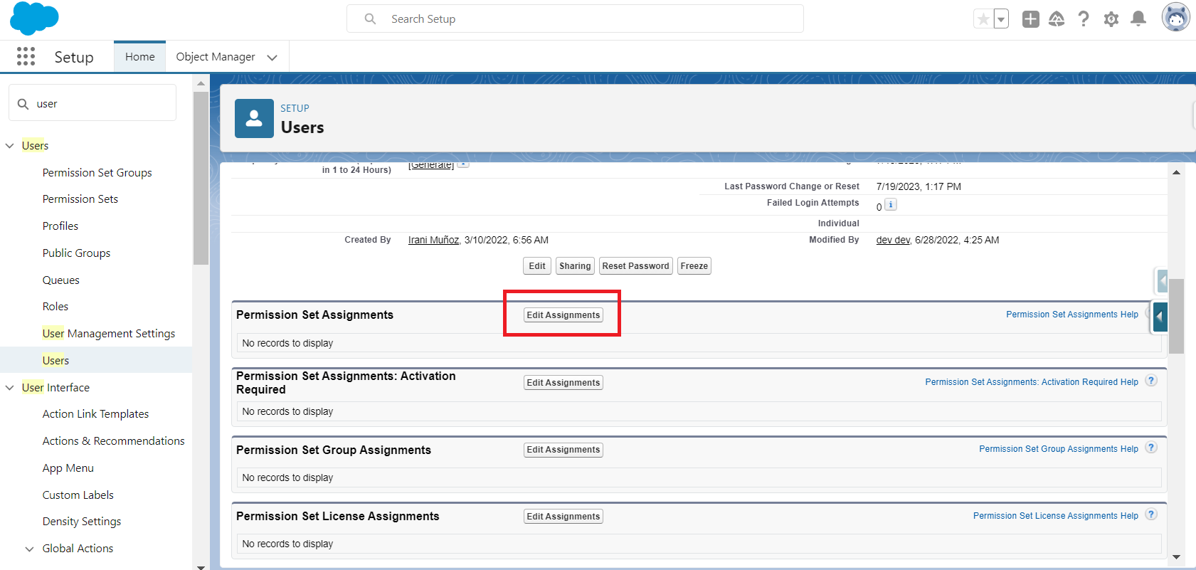Open the dev dev modifier link
The width and height of the screenshot is (1196, 570).
[x=893, y=241]
